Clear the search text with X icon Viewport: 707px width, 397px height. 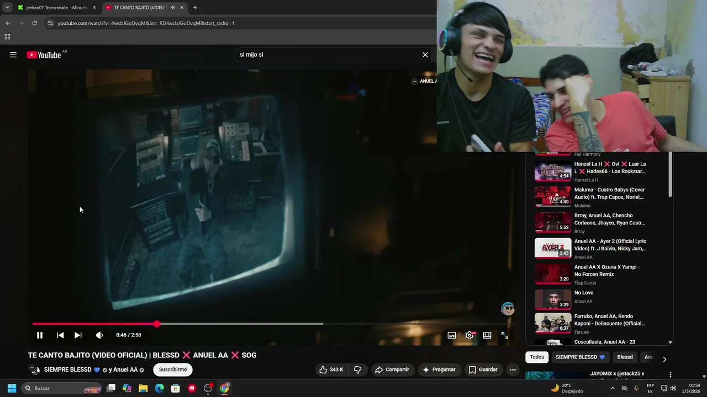[425, 55]
